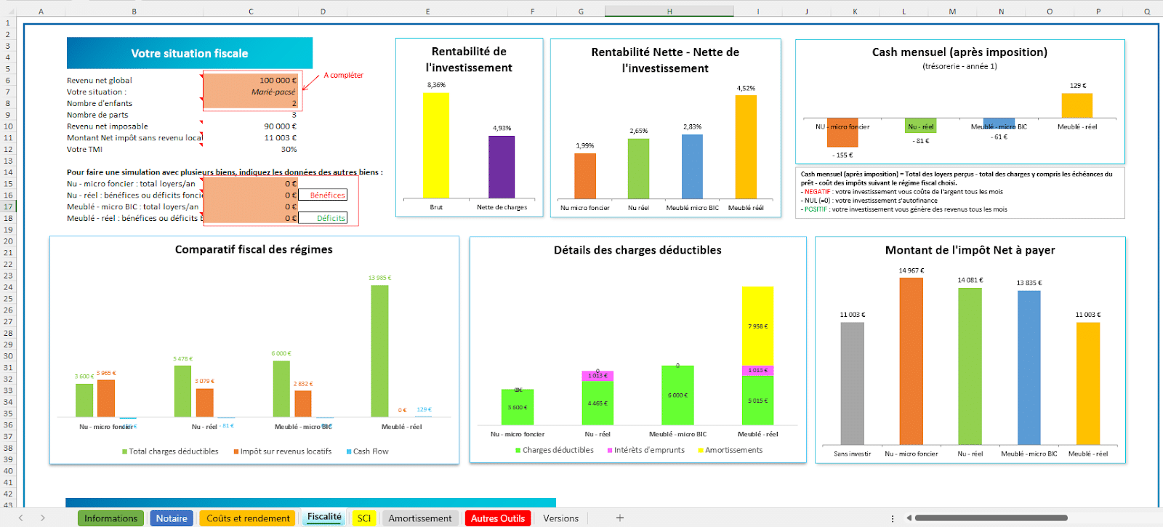Open the Amortissement sheet tab
Screen dimensions: 1163x527
pos(420,518)
